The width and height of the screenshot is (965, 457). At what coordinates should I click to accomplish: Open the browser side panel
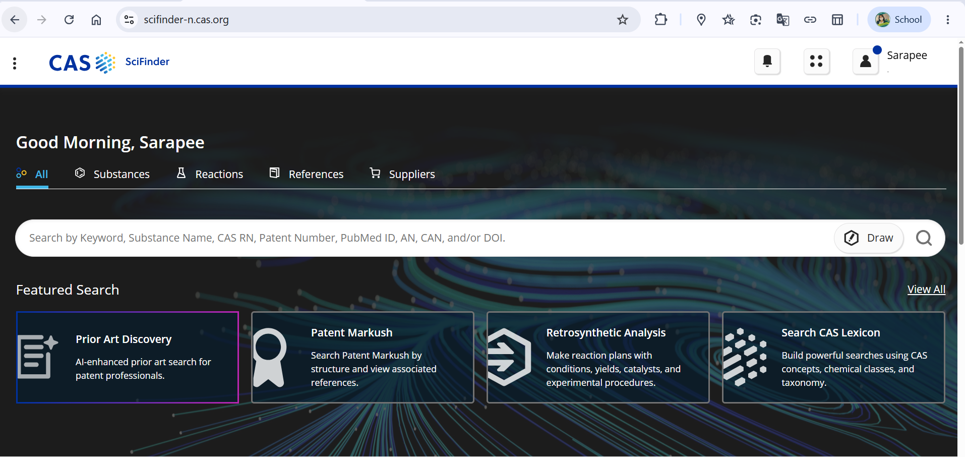tap(837, 20)
